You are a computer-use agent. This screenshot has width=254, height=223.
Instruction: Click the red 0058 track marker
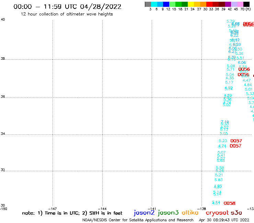(229, 203)
